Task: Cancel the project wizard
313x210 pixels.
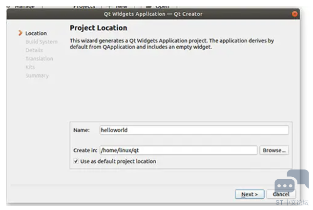Action: (x=281, y=194)
